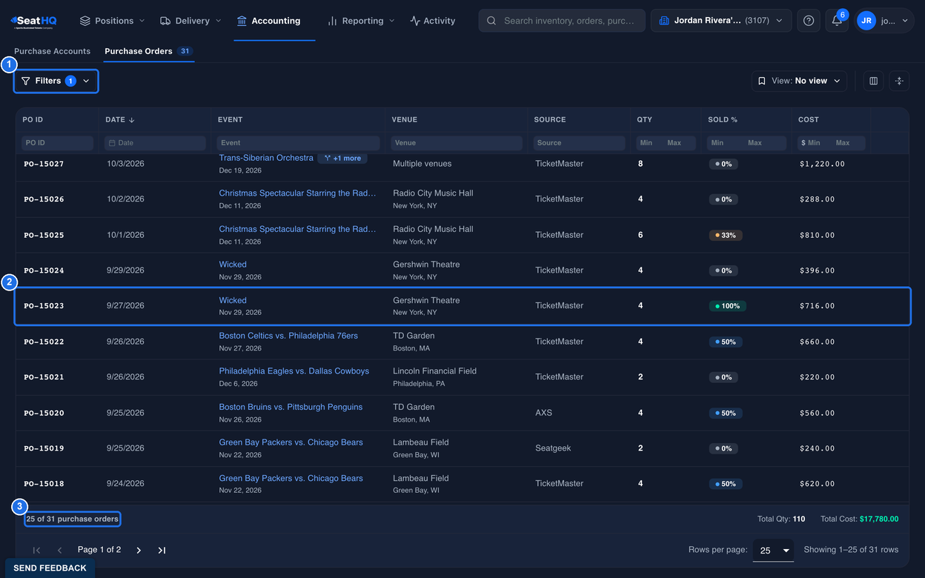Expand the Jordan Rivera account selector
The width and height of the screenshot is (925, 578).
(721, 21)
